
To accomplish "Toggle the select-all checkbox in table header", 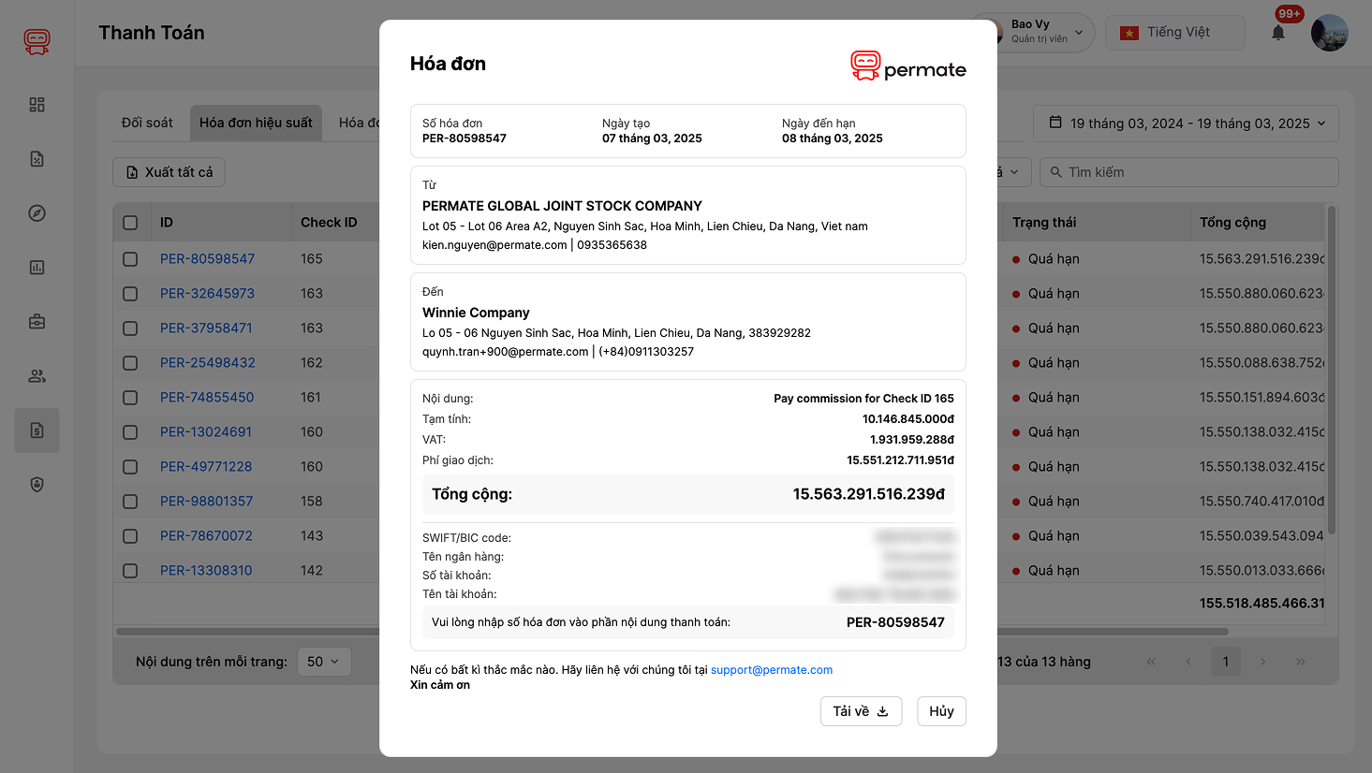I will [x=130, y=223].
